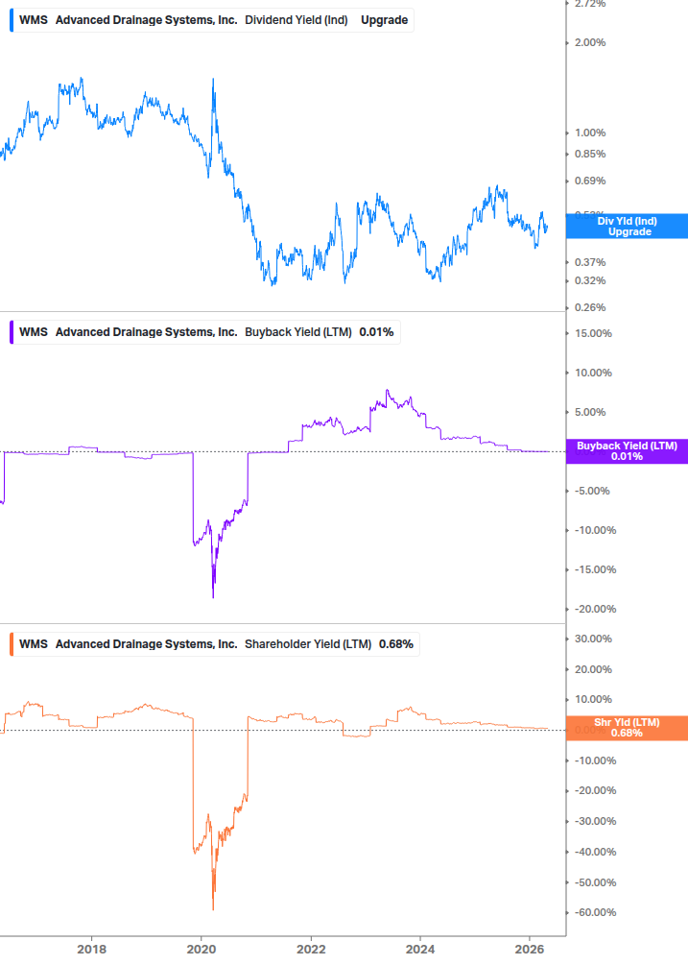Screen dimensions: 688x965
Task: Click the -40.00% shareholder yield axis label
Action: [595, 852]
